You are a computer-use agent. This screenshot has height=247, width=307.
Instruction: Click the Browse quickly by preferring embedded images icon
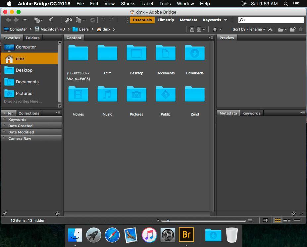click(x=192, y=30)
